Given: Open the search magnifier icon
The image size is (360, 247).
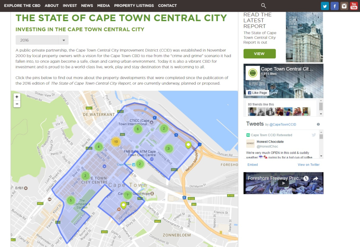Looking at the screenshot, I should pyautogui.click(x=263, y=6).
